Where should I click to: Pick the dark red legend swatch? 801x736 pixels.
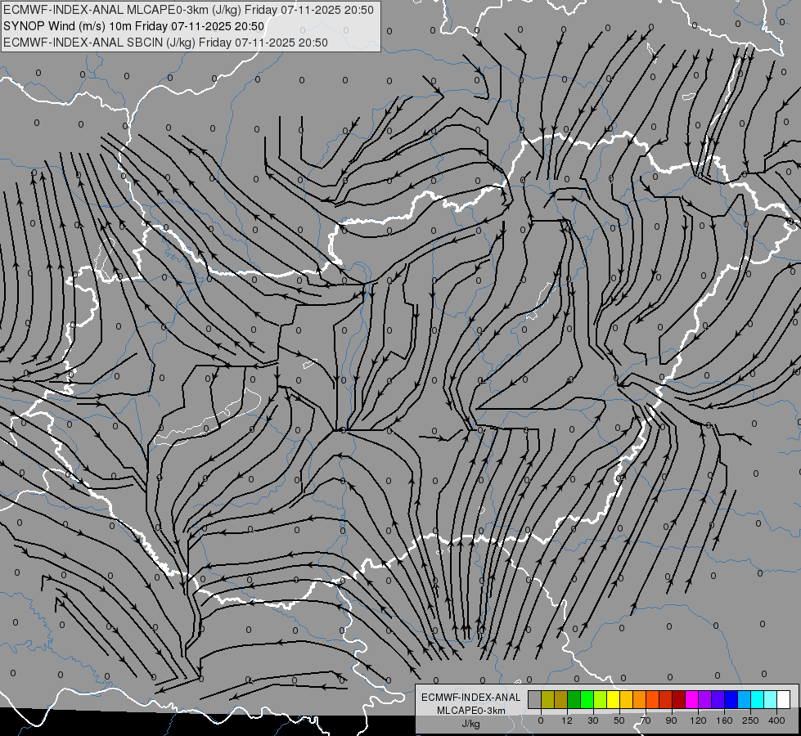pos(678,699)
